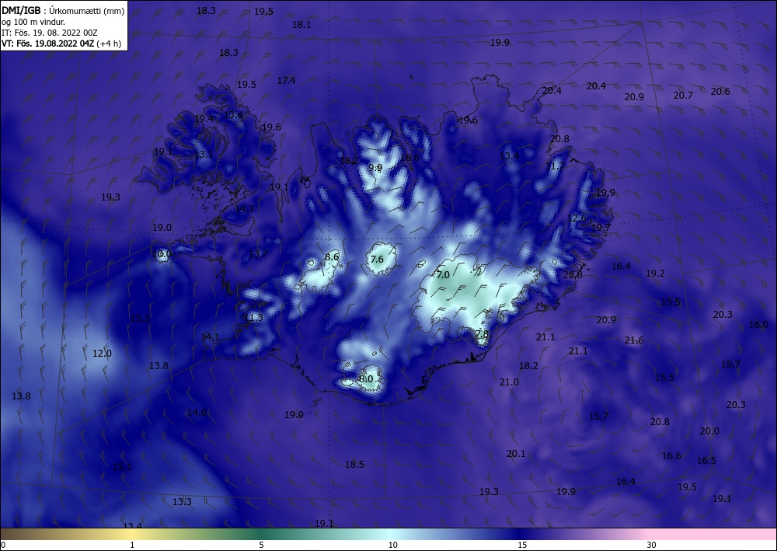This screenshot has width=777, height=551.
Task: Click the glacier value 8.6
Action: coord(332,256)
